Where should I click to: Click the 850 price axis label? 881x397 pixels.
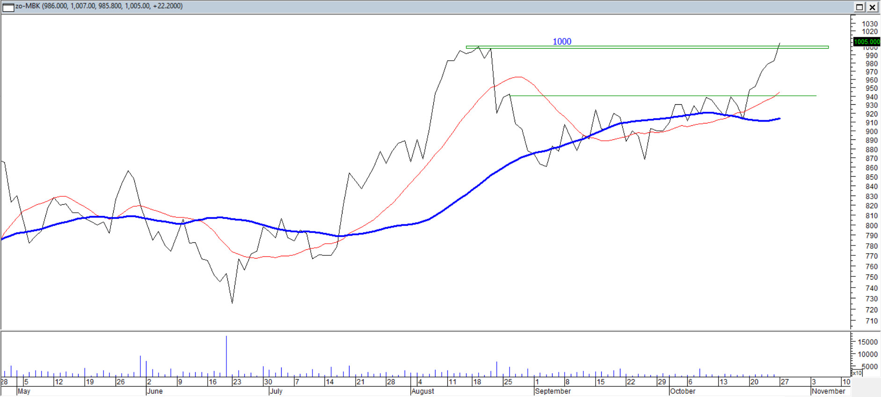pos(871,177)
